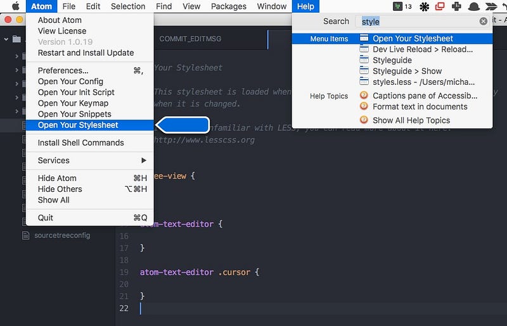Click the atom-text-editor .cursor selector line
The width and height of the screenshot is (507, 326).
(200, 272)
